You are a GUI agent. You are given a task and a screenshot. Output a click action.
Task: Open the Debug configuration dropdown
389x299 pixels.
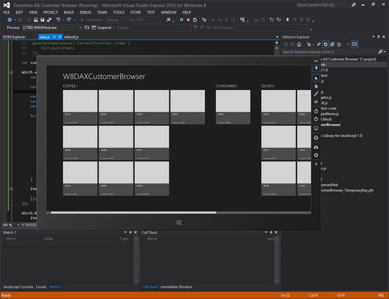click(x=116, y=19)
